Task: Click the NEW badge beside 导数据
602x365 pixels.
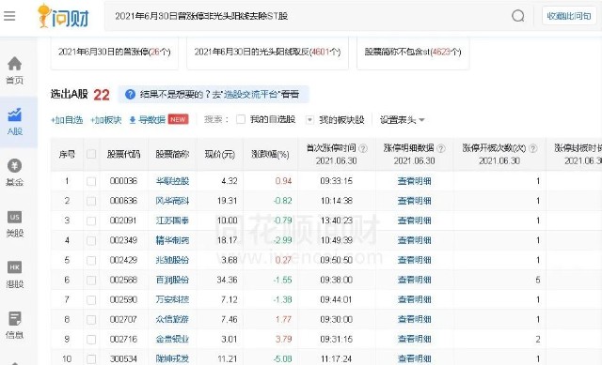Action: (178, 119)
